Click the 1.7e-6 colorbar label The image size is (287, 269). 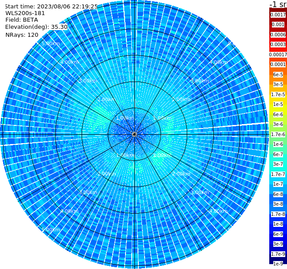[278, 134]
